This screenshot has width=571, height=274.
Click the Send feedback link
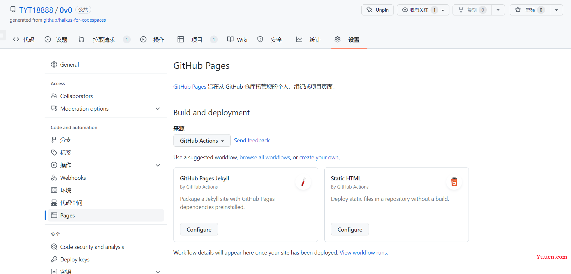click(x=252, y=140)
